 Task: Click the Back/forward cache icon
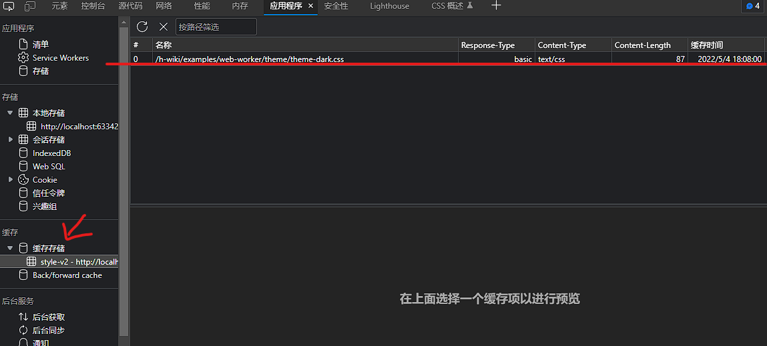point(23,275)
